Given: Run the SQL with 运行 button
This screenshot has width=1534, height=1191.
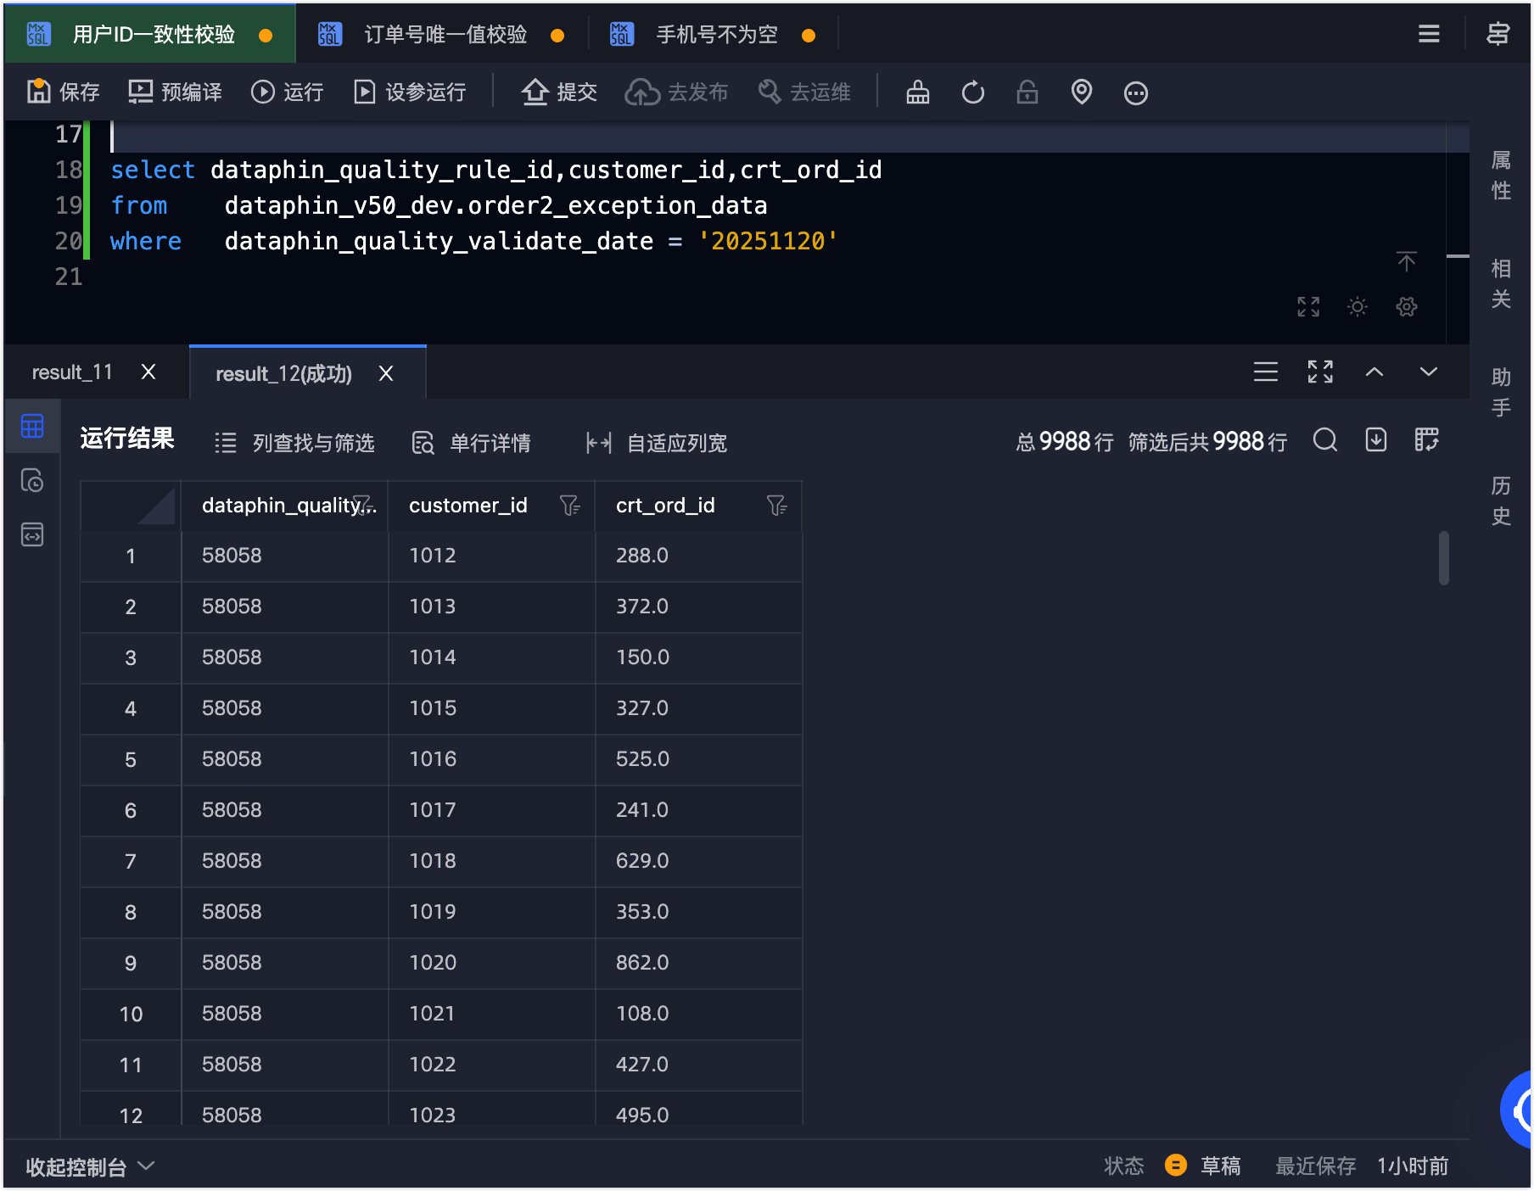Looking at the screenshot, I should point(287,92).
